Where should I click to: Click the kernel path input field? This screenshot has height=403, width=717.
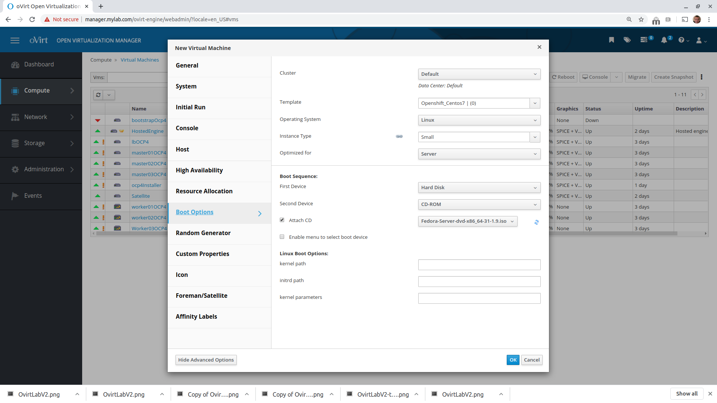(479, 265)
